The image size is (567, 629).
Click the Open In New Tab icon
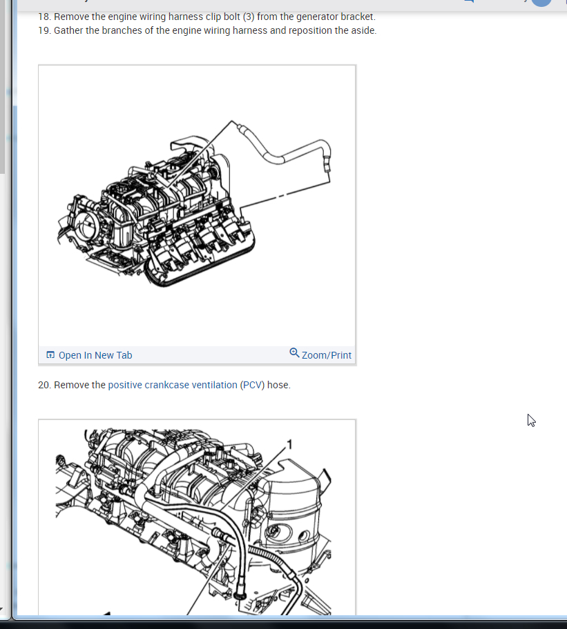point(50,355)
